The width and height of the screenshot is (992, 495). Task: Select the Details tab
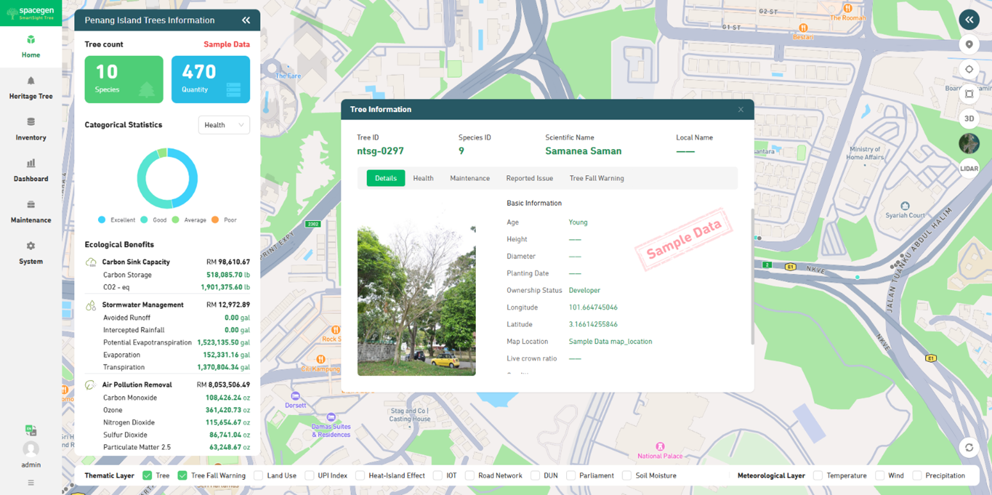[x=386, y=178]
